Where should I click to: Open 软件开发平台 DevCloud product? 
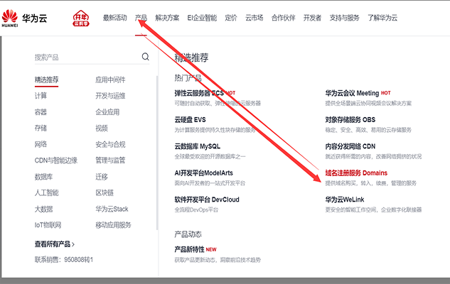tap(207, 200)
